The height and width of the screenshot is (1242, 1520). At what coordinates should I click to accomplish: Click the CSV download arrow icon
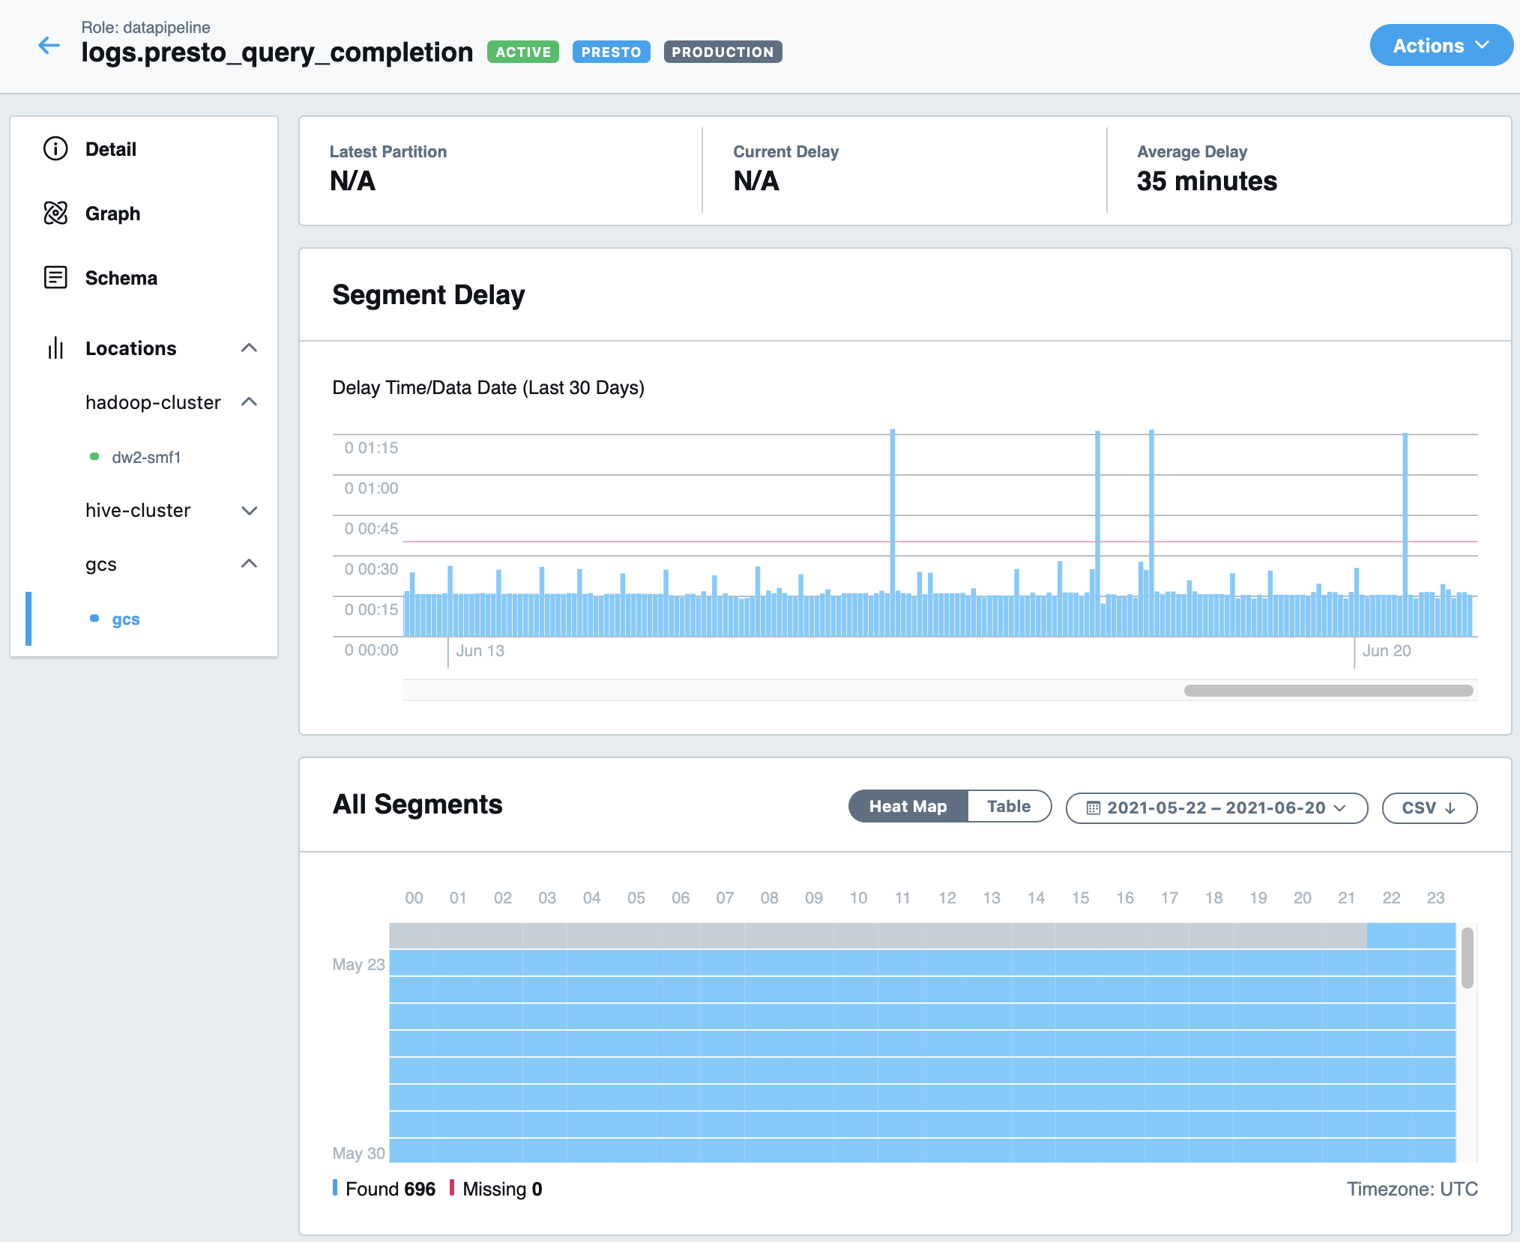[1450, 808]
